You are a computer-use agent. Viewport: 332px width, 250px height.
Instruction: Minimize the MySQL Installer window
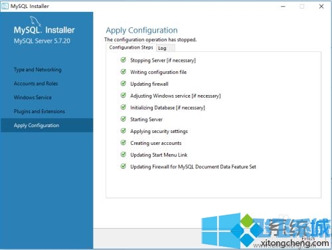tap(283, 7)
